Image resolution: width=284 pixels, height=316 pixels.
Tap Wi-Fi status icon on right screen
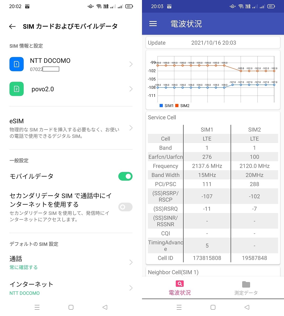[241, 6]
